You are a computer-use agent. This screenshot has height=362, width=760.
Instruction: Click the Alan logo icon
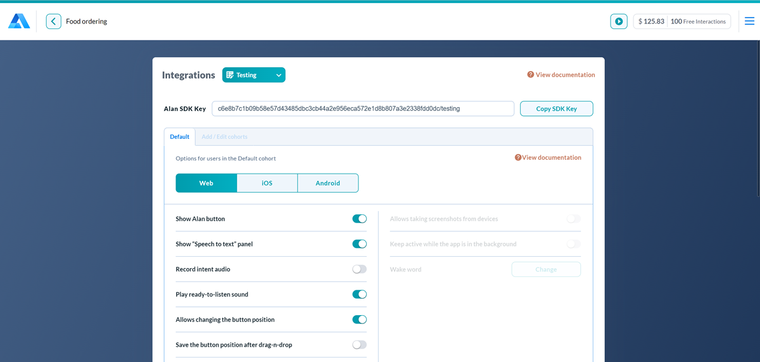[x=19, y=22]
